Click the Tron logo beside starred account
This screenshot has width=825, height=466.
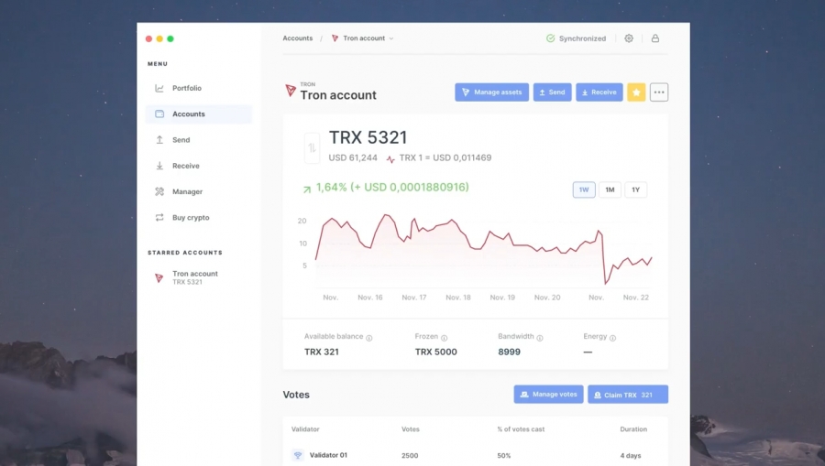[159, 278]
